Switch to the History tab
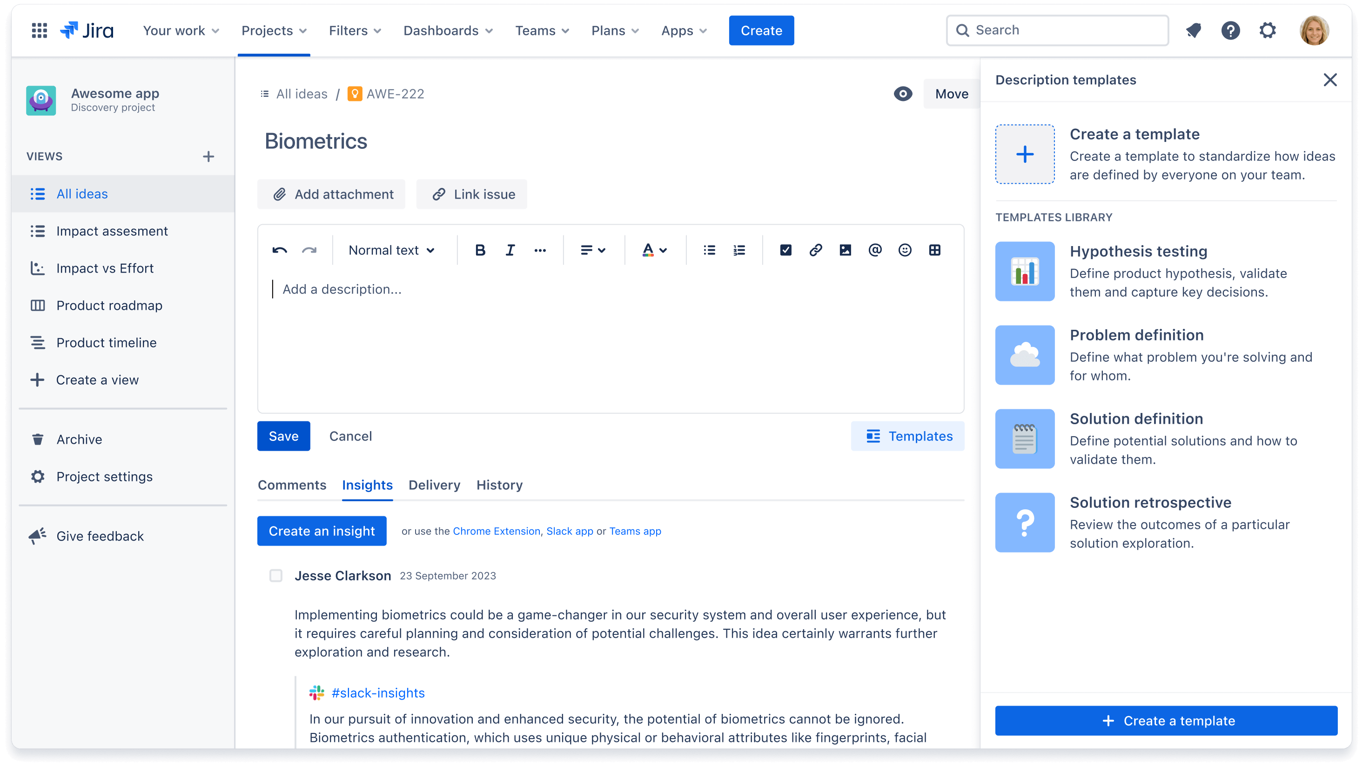The image size is (1363, 767). click(500, 485)
